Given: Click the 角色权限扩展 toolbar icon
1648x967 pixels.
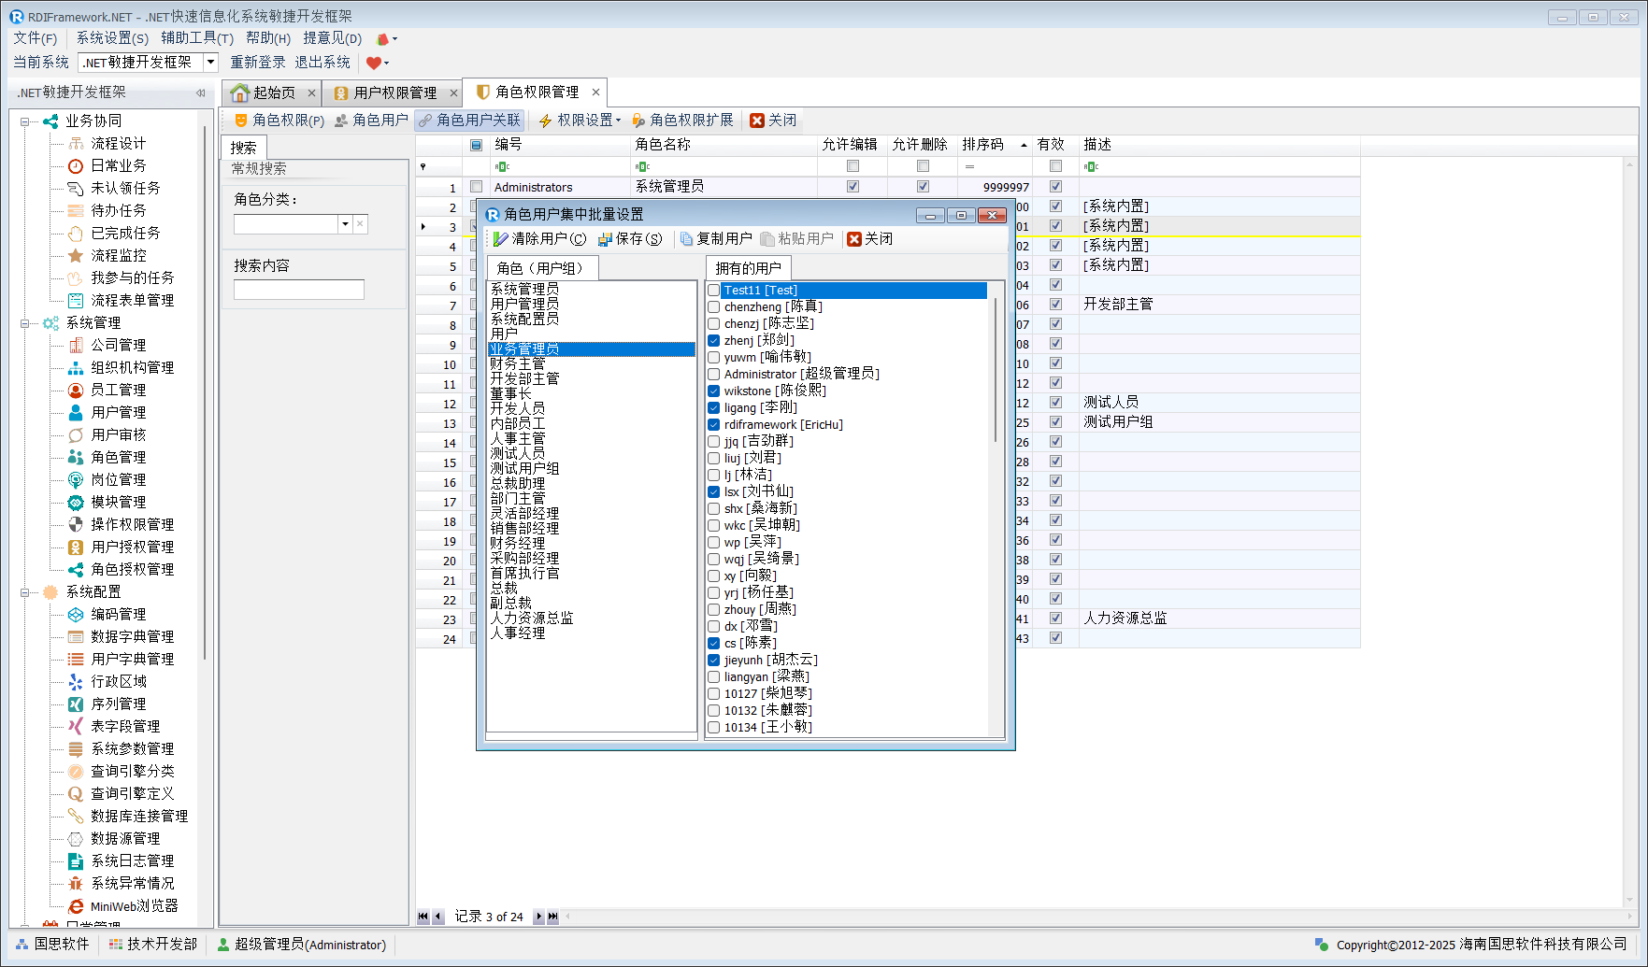Looking at the screenshot, I should (x=638, y=121).
